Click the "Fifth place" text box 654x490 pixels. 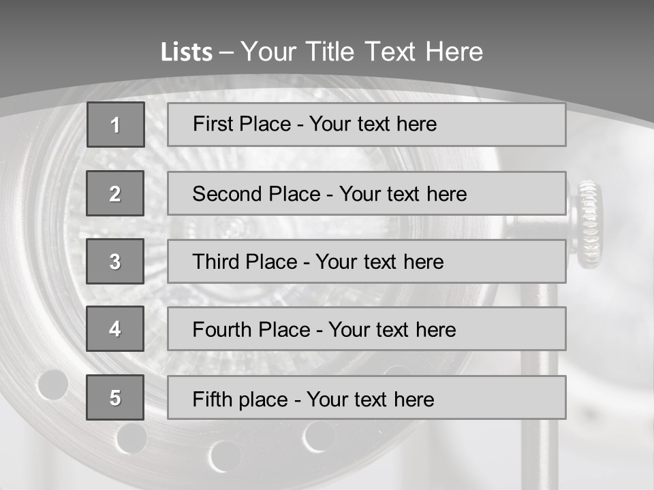point(367,398)
